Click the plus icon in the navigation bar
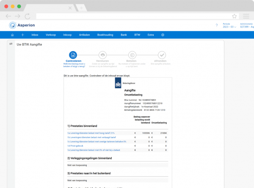Viewport: 254px width, 188px height. coord(23,35)
